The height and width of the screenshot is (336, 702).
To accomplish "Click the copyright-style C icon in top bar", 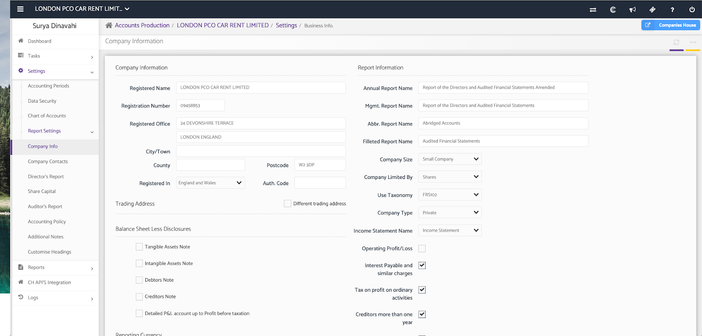I will pyautogui.click(x=613, y=10).
